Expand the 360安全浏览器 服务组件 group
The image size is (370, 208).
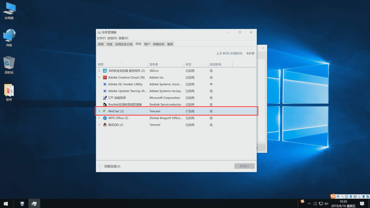(x=99, y=71)
